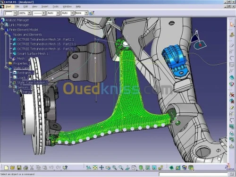Click the Fly mode icon
The height and width of the screenshot is (177, 236).
pyautogui.click(x=89, y=168)
